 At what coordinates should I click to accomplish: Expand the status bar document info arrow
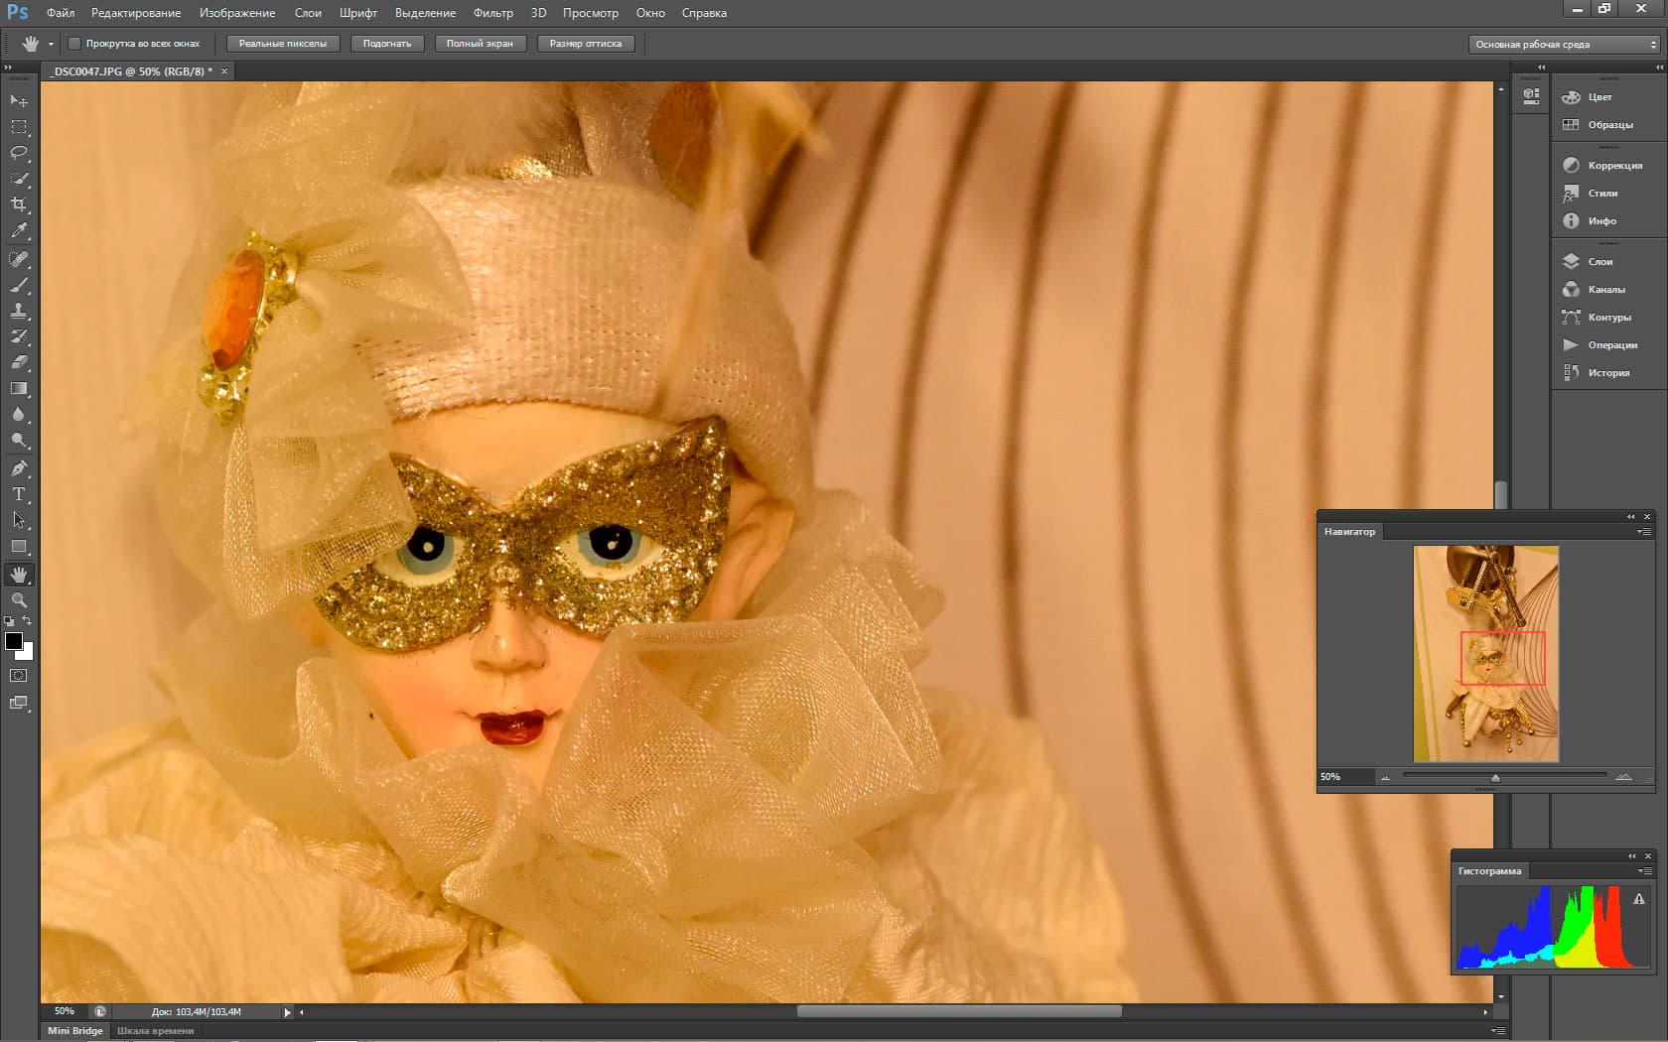287,1012
